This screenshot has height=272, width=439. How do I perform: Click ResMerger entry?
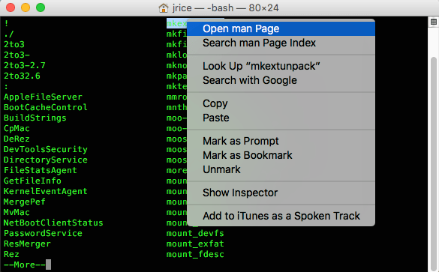(27, 244)
